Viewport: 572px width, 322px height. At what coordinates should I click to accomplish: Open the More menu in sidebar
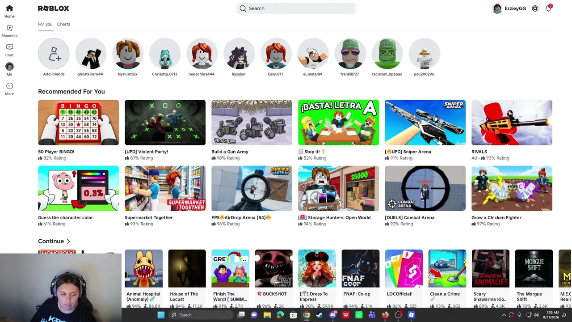tap(9, 86)
